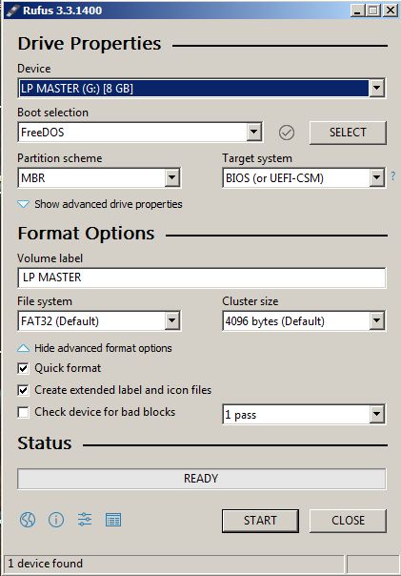
Task: Click the About info icon
Action: point(56,520)
